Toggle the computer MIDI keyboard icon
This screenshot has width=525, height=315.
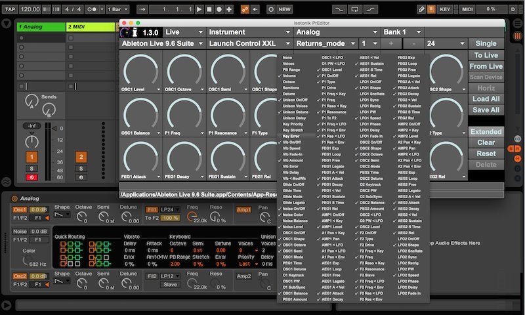pyautogui.click(x=431, y=9)
